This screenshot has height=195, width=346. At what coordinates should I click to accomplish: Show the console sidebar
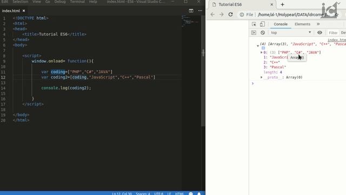click(x=254, y=32)
